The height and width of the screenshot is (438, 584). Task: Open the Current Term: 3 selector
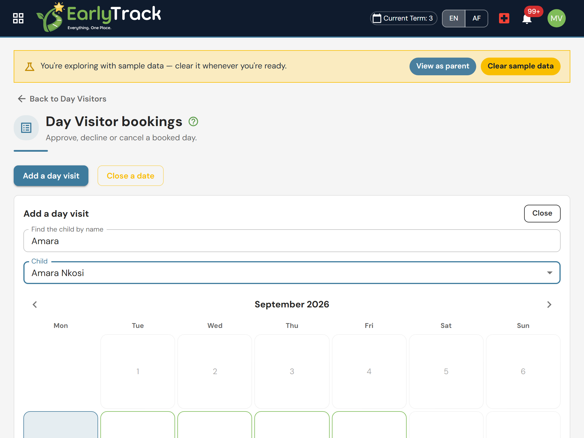pyautogui.click(x=403, y=18)
